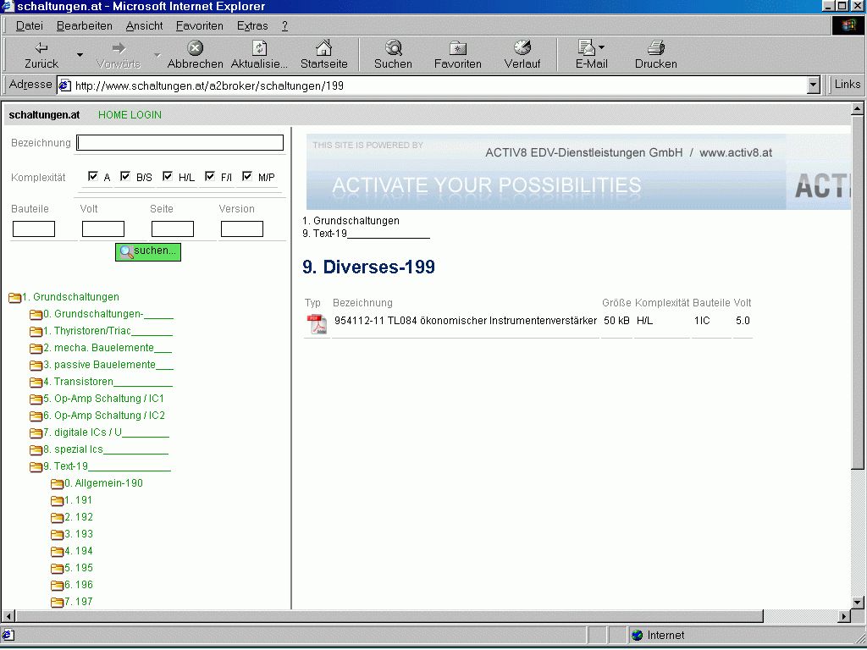Stop loading with the Abbrechen icon
The width and height of the screenshot is (867, 650).
[196, 48]
